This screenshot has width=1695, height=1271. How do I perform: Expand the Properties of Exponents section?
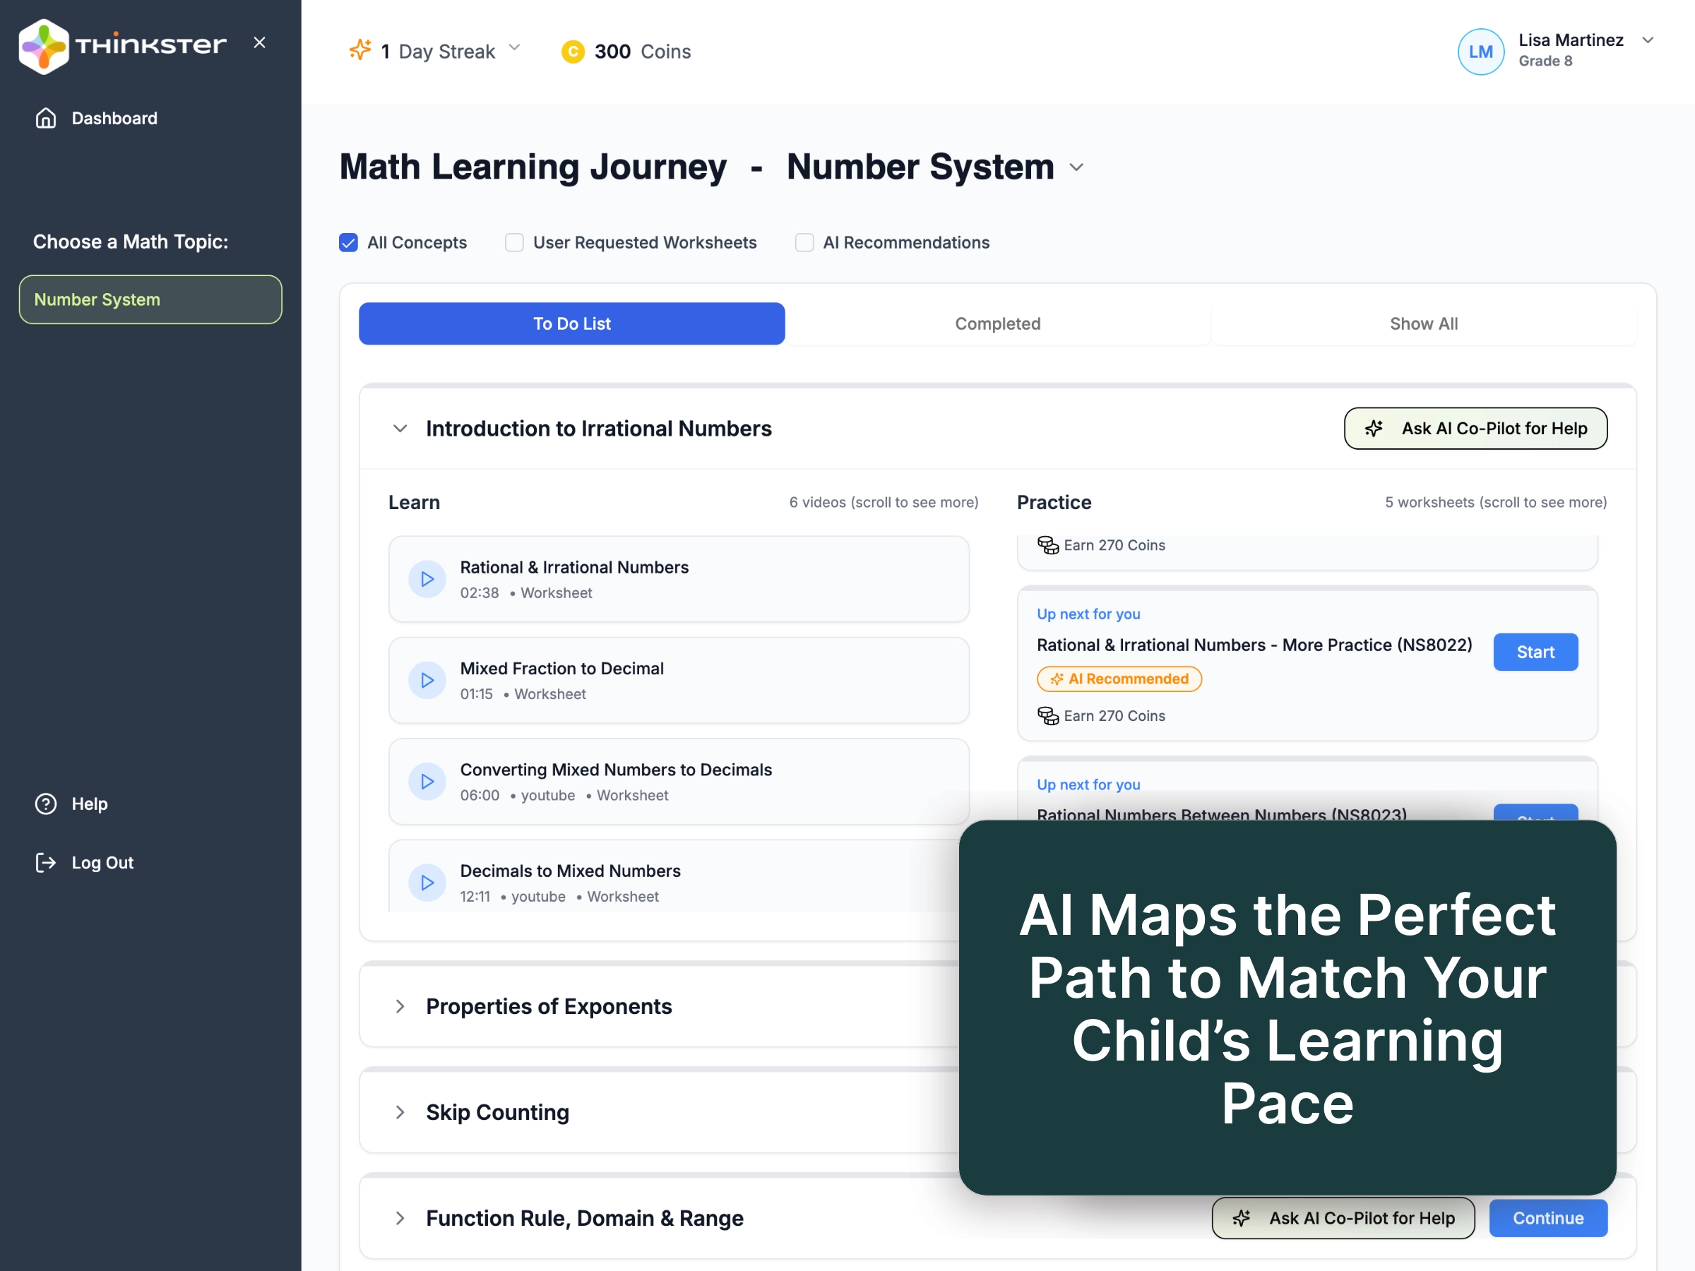pos(400,1006)
